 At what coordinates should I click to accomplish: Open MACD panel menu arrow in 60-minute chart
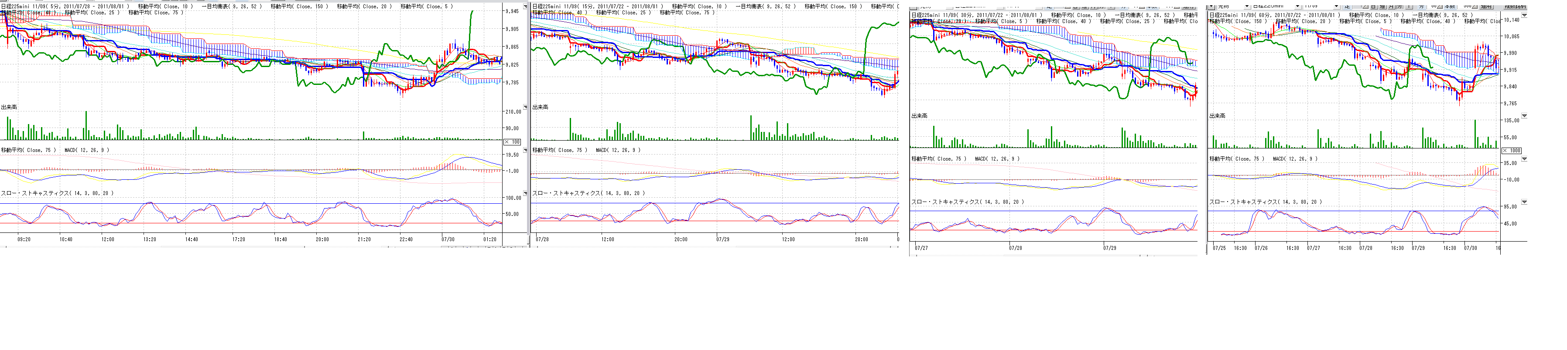(1524, 159)
